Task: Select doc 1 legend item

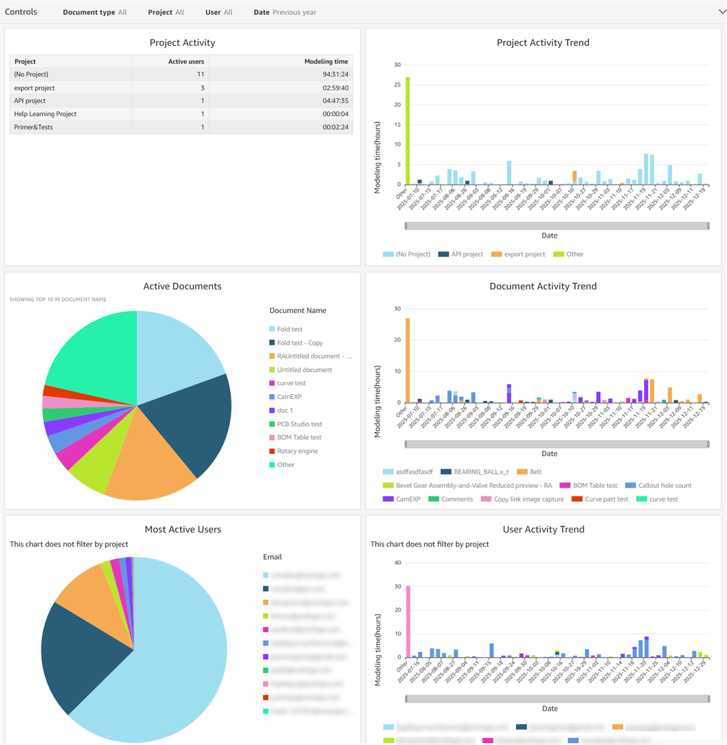Action: [x=281, y=410]
